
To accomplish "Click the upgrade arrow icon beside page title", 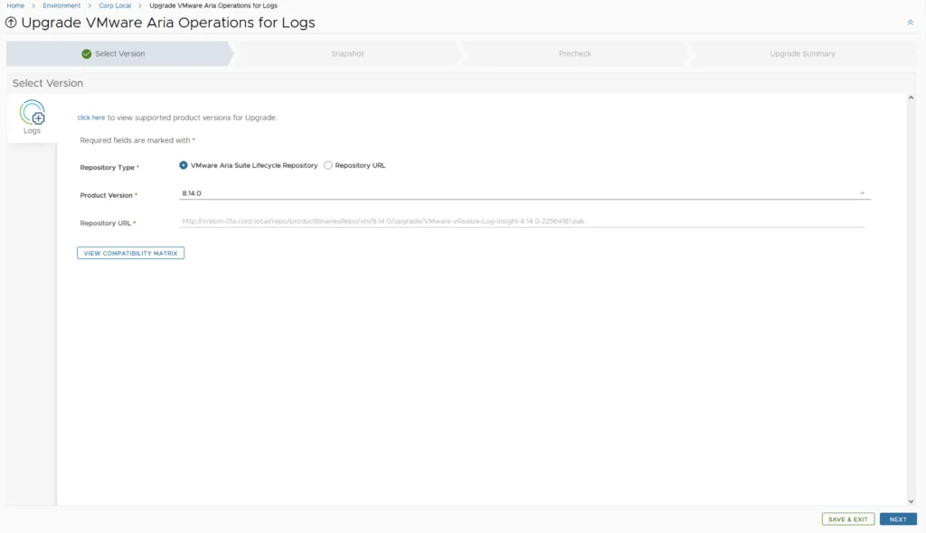I will click(11, 23).
